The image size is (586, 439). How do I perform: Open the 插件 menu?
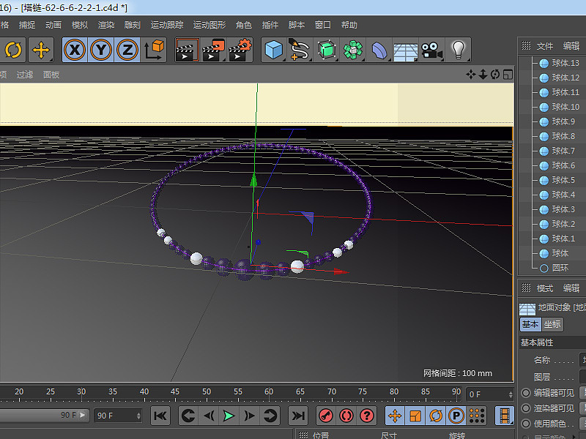click(270, 25)
